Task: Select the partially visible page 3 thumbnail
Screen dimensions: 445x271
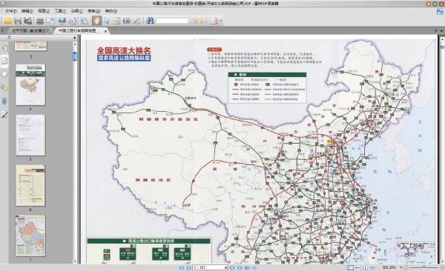Action: click(x=30, y=46)
